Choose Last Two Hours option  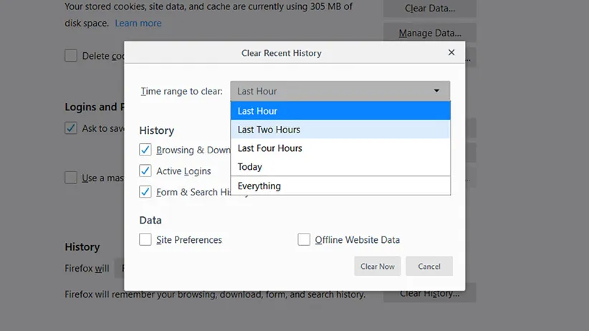click(340, 130)
